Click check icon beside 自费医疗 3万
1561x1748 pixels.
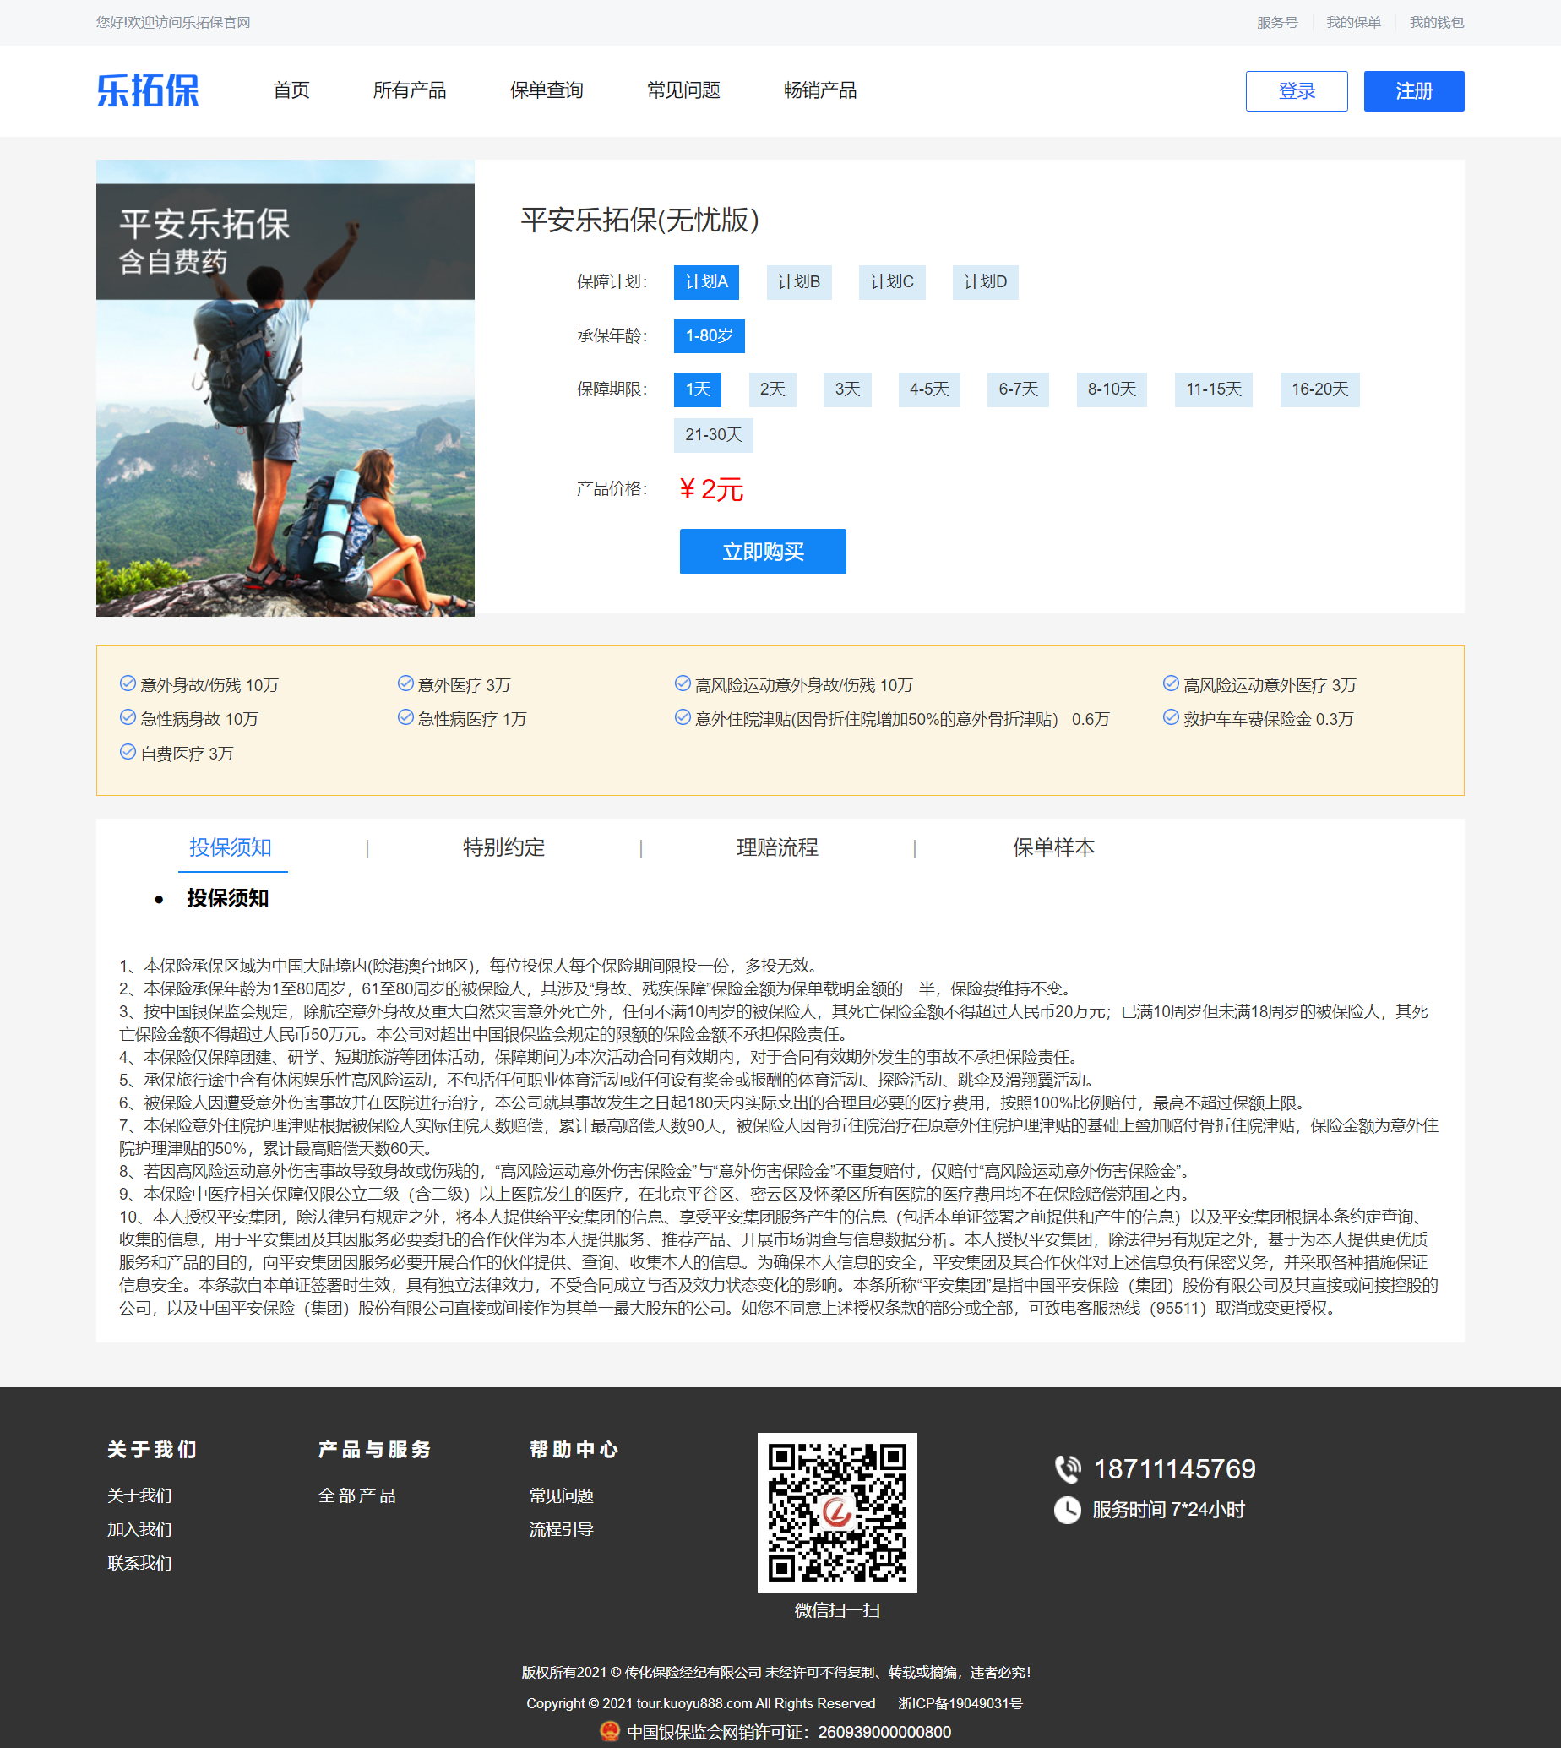[128, 752]
